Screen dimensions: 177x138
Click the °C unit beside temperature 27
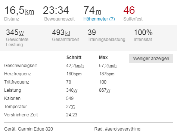pyautogui.click(x=73, y=107)
